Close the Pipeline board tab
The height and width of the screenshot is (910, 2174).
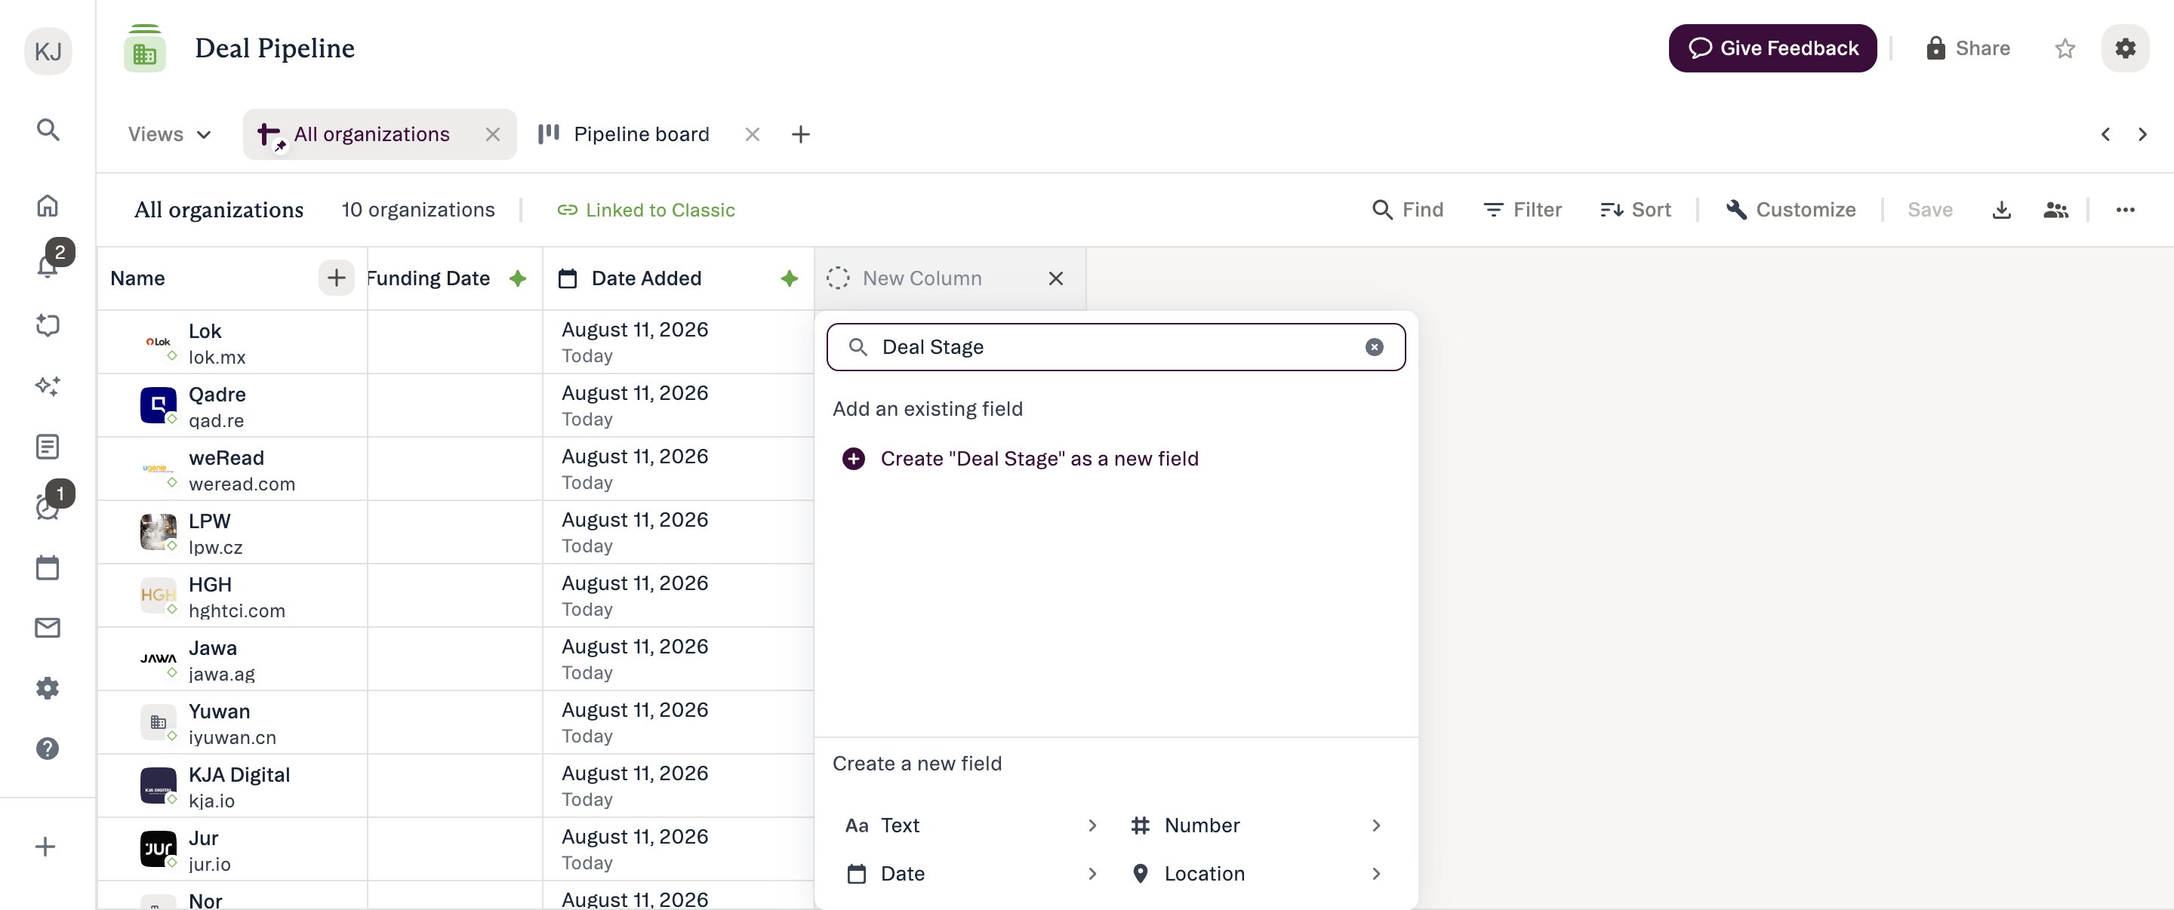click(x=752, y=135)
